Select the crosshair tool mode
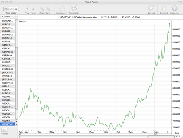 (6, 9)
